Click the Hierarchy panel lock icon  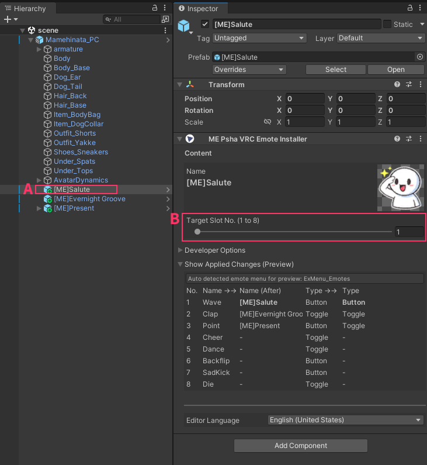155,8
